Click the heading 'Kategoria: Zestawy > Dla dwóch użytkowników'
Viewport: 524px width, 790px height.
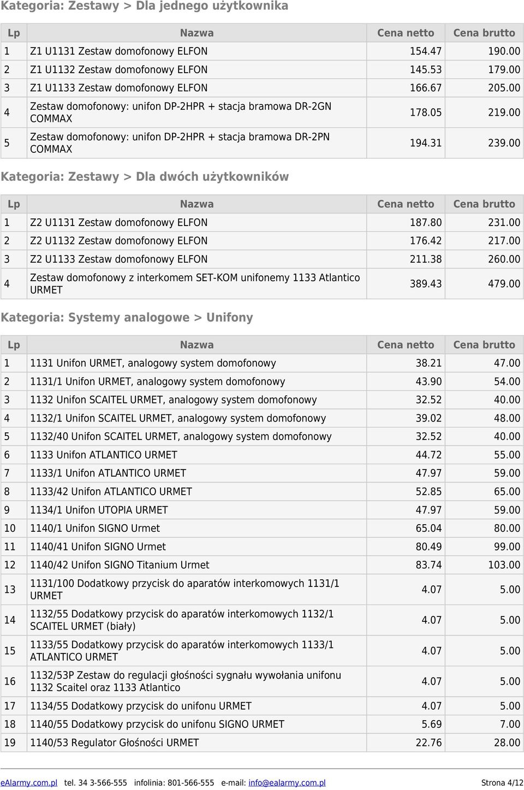(x=145, y=177)
